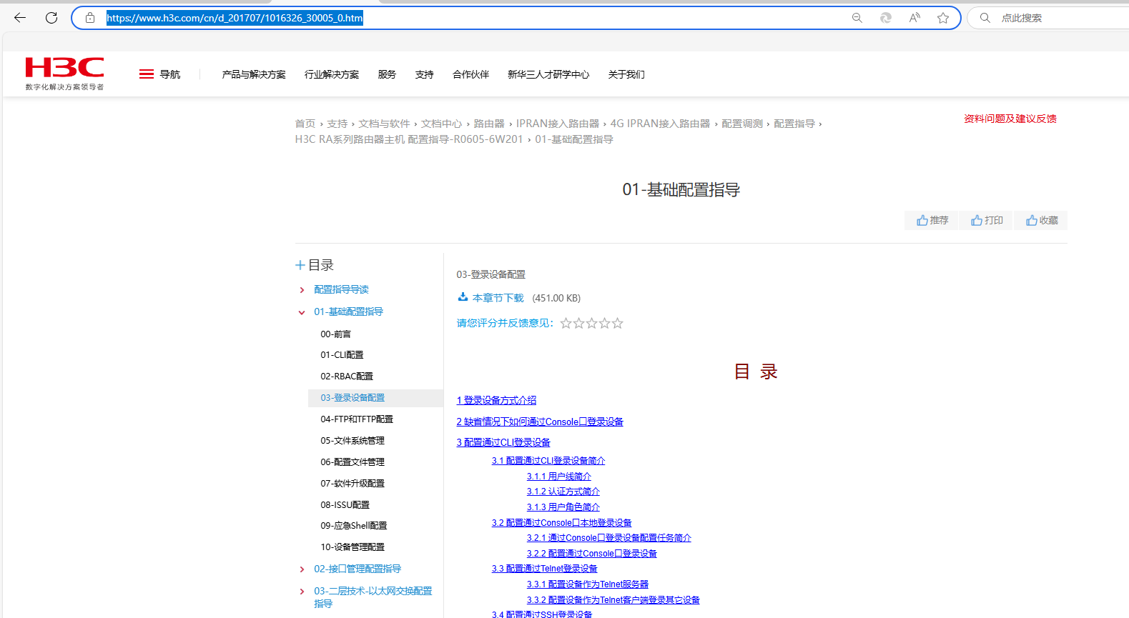Open 配置调测 breadcrumb link
The image size is (1129, 618).
[x=742, y=124]
